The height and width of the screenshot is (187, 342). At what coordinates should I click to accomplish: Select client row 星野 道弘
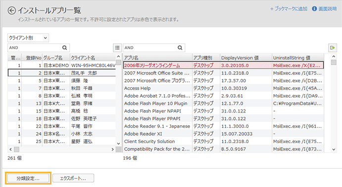tap(62, 142)
